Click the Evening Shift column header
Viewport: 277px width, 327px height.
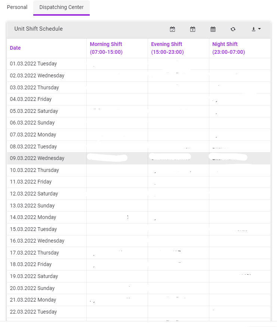[x=167, y=48]
